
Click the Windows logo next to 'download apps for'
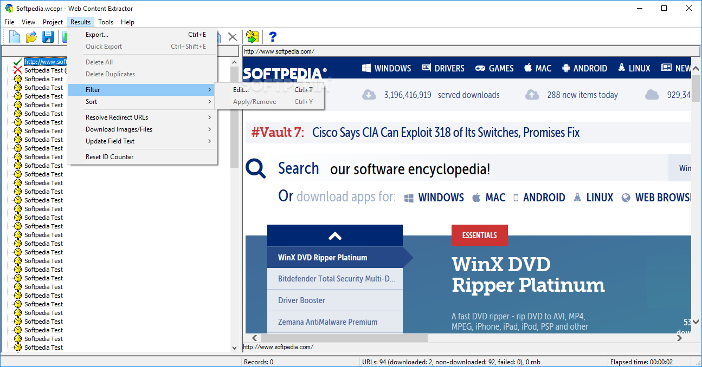(x=409, y=198)
